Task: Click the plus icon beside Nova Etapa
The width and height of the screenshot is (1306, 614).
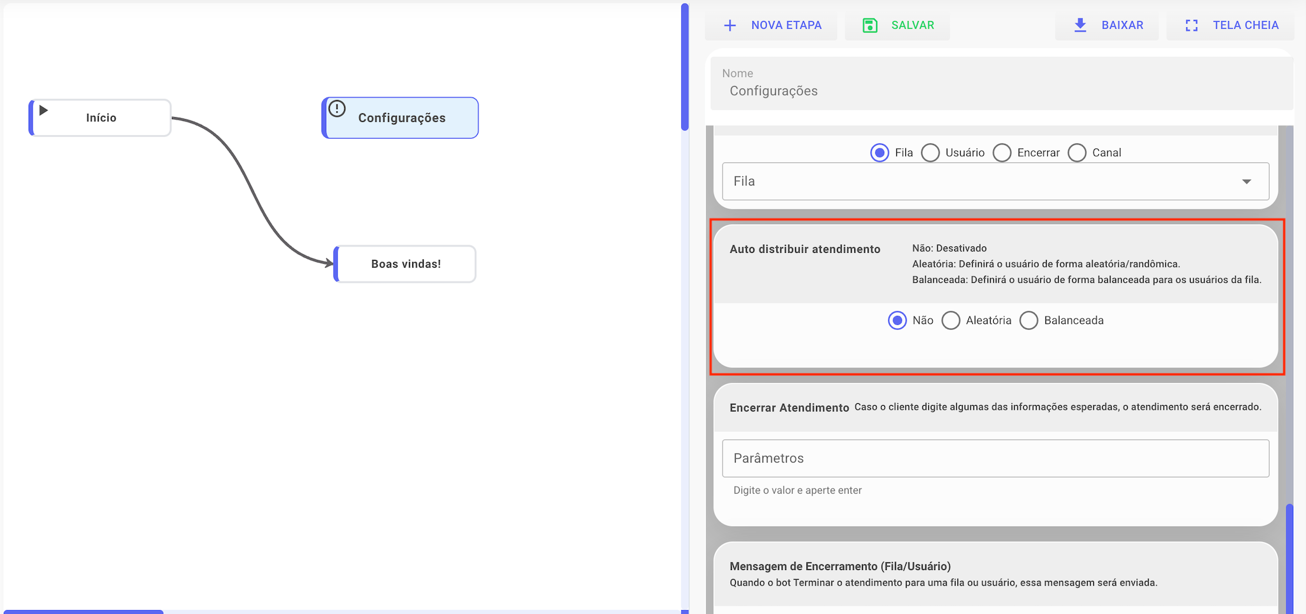Action: click(x=730, y=25)
